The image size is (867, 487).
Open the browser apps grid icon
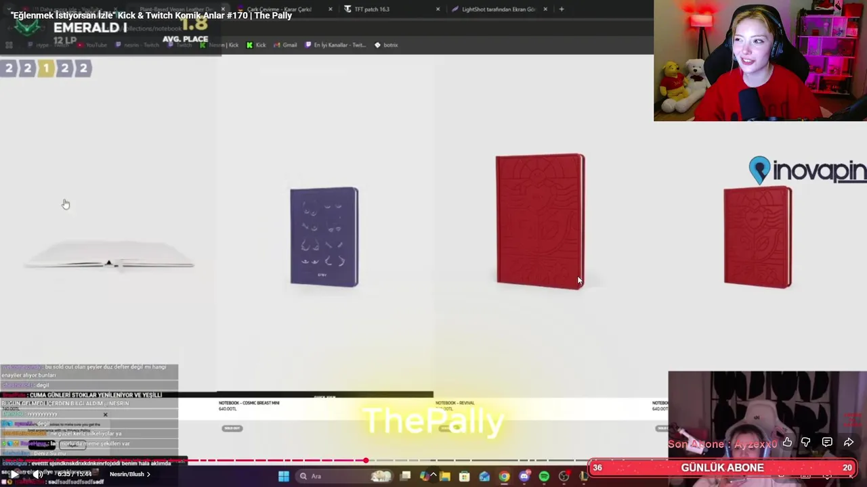[x=9, y=45]
